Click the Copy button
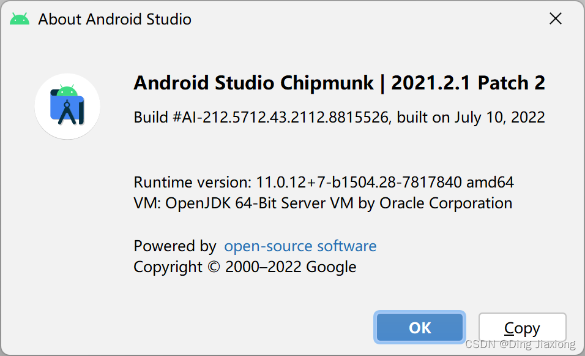This screenshot has width=585, height=356. tap(523, 327)
